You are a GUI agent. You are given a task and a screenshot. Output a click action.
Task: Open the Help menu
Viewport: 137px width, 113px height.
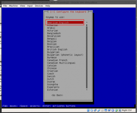[x=48, y=6]
